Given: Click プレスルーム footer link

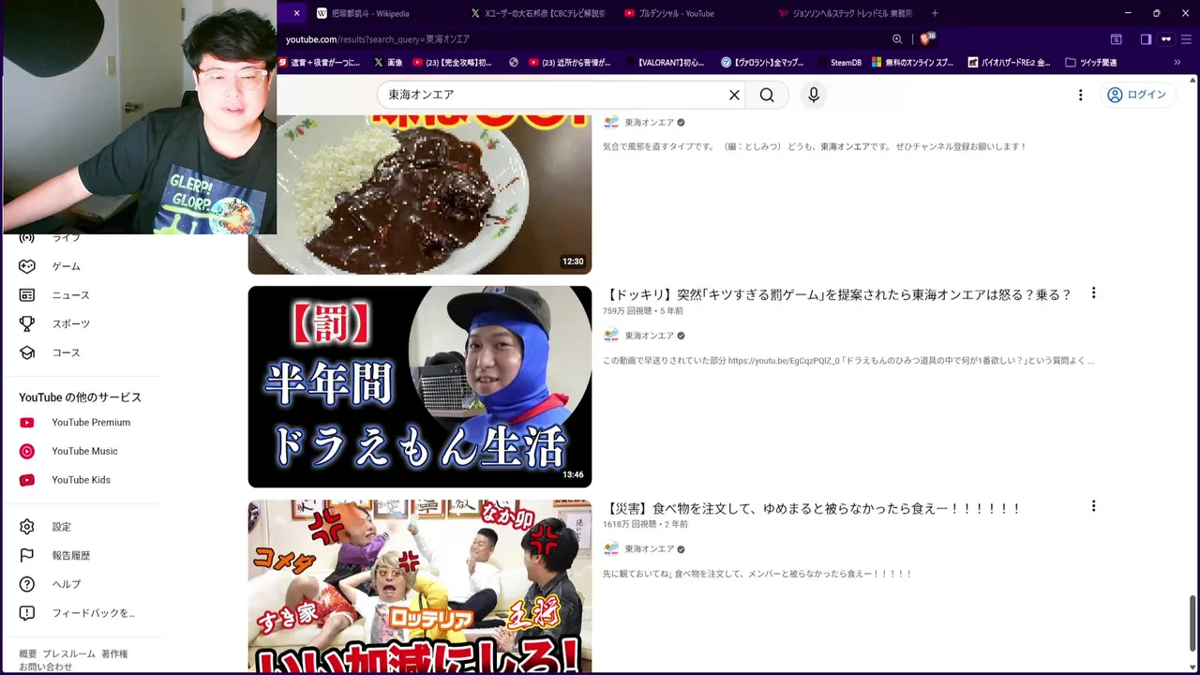Looking at the screenshot, I should click(x=68, y=653).
